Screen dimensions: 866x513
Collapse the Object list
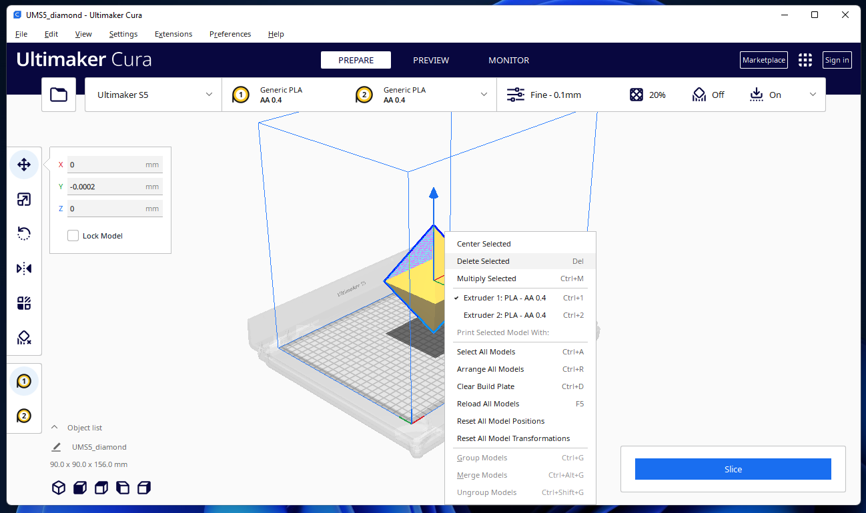[x=55, y=428]
